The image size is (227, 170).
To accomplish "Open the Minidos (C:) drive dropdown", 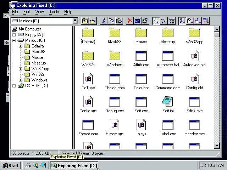I will [75, 21].
